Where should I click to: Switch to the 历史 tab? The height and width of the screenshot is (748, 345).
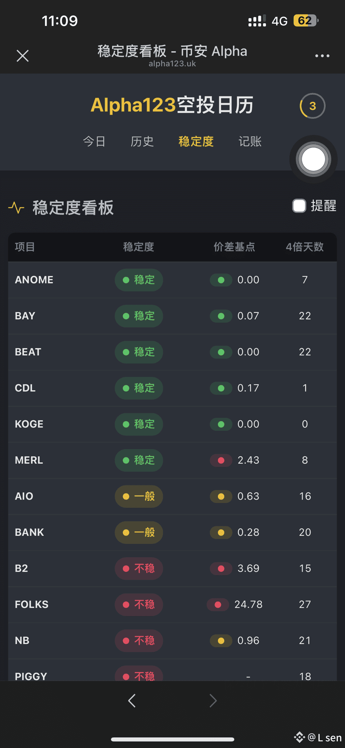tap(142, 142)
